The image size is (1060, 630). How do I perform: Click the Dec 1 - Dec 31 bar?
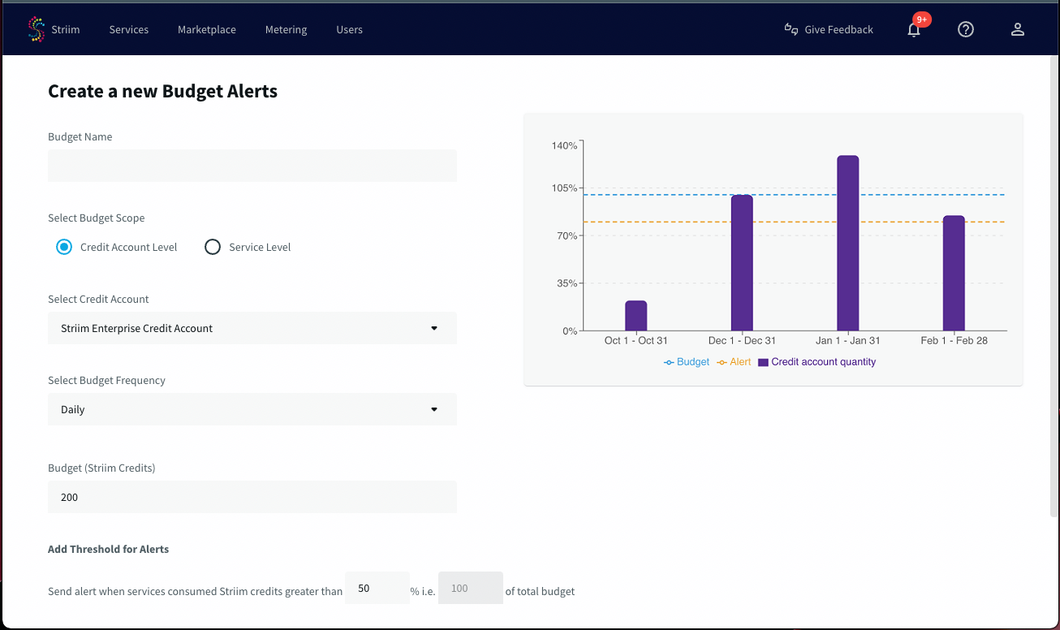pyautogui.click(x=742, y=263)
